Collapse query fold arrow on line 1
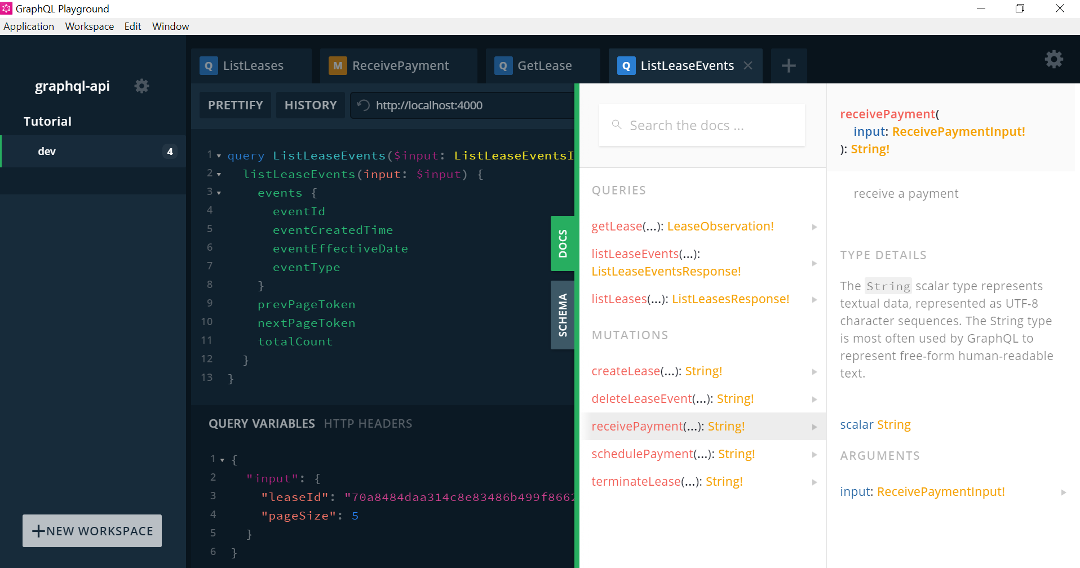 click(x=219, y=156)
